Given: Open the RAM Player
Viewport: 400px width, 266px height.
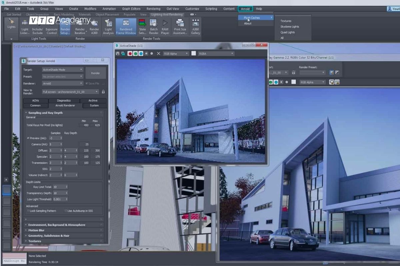Looking at the screenshot, I should 165,29.
